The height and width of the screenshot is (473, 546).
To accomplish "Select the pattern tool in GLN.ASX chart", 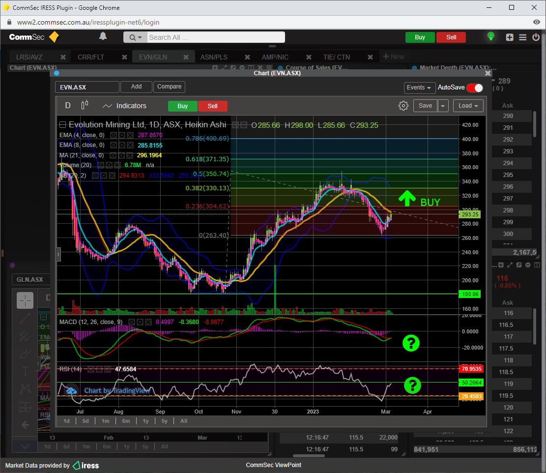I will pos(25,388).
